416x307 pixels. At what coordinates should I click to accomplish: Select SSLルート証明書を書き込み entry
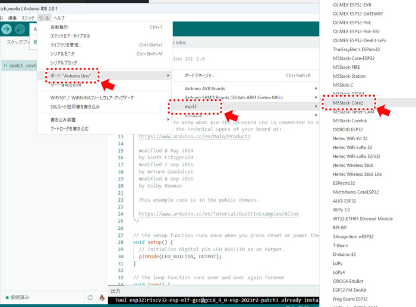coord(105,106)
